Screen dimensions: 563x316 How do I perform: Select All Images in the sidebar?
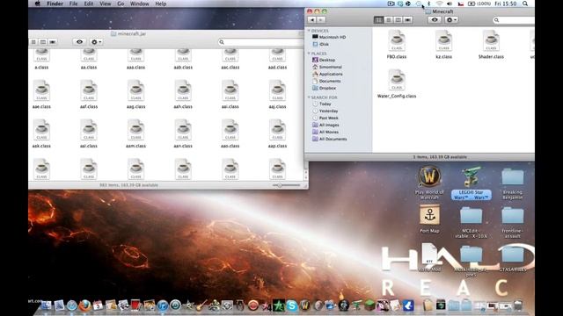click(x=325, y=125)
